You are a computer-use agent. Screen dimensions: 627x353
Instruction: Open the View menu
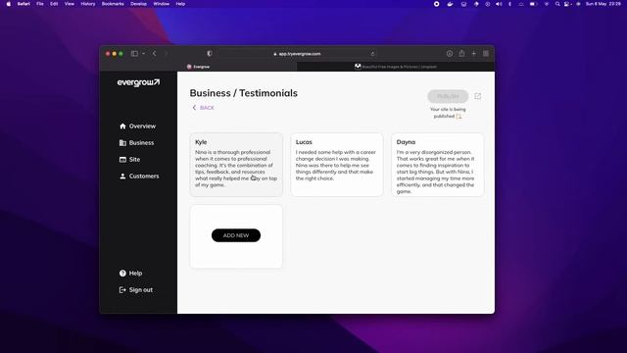coord(70,4)
